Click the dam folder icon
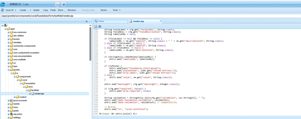 [x=11, y=66]
